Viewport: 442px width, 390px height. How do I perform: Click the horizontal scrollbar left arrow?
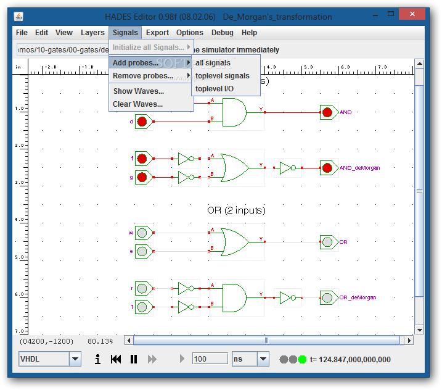pyautogui.click(x=129, y=341)
